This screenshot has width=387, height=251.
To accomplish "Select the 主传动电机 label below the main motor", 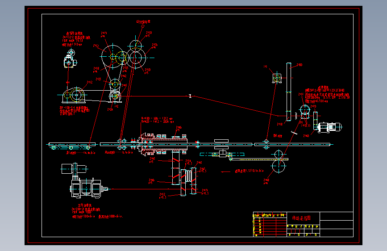I will point(85,205).
